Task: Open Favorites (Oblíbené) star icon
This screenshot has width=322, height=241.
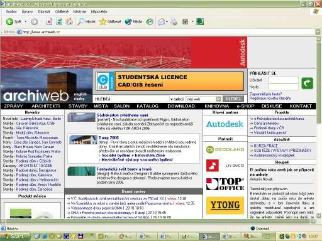Action: click(x=103, y=21)
